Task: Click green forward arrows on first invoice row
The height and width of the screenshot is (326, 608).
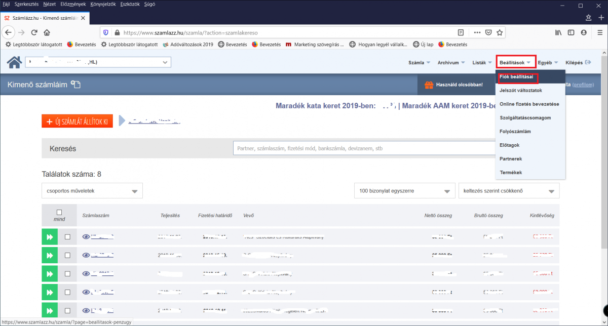Action: point(49,237)
